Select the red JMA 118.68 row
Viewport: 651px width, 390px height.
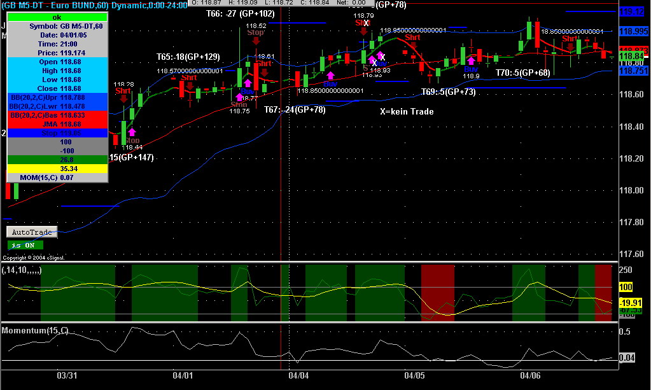(57, 125)
